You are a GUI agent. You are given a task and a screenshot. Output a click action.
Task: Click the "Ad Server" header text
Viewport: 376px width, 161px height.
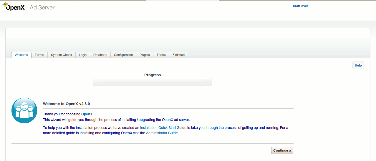[x=42, y=8]
